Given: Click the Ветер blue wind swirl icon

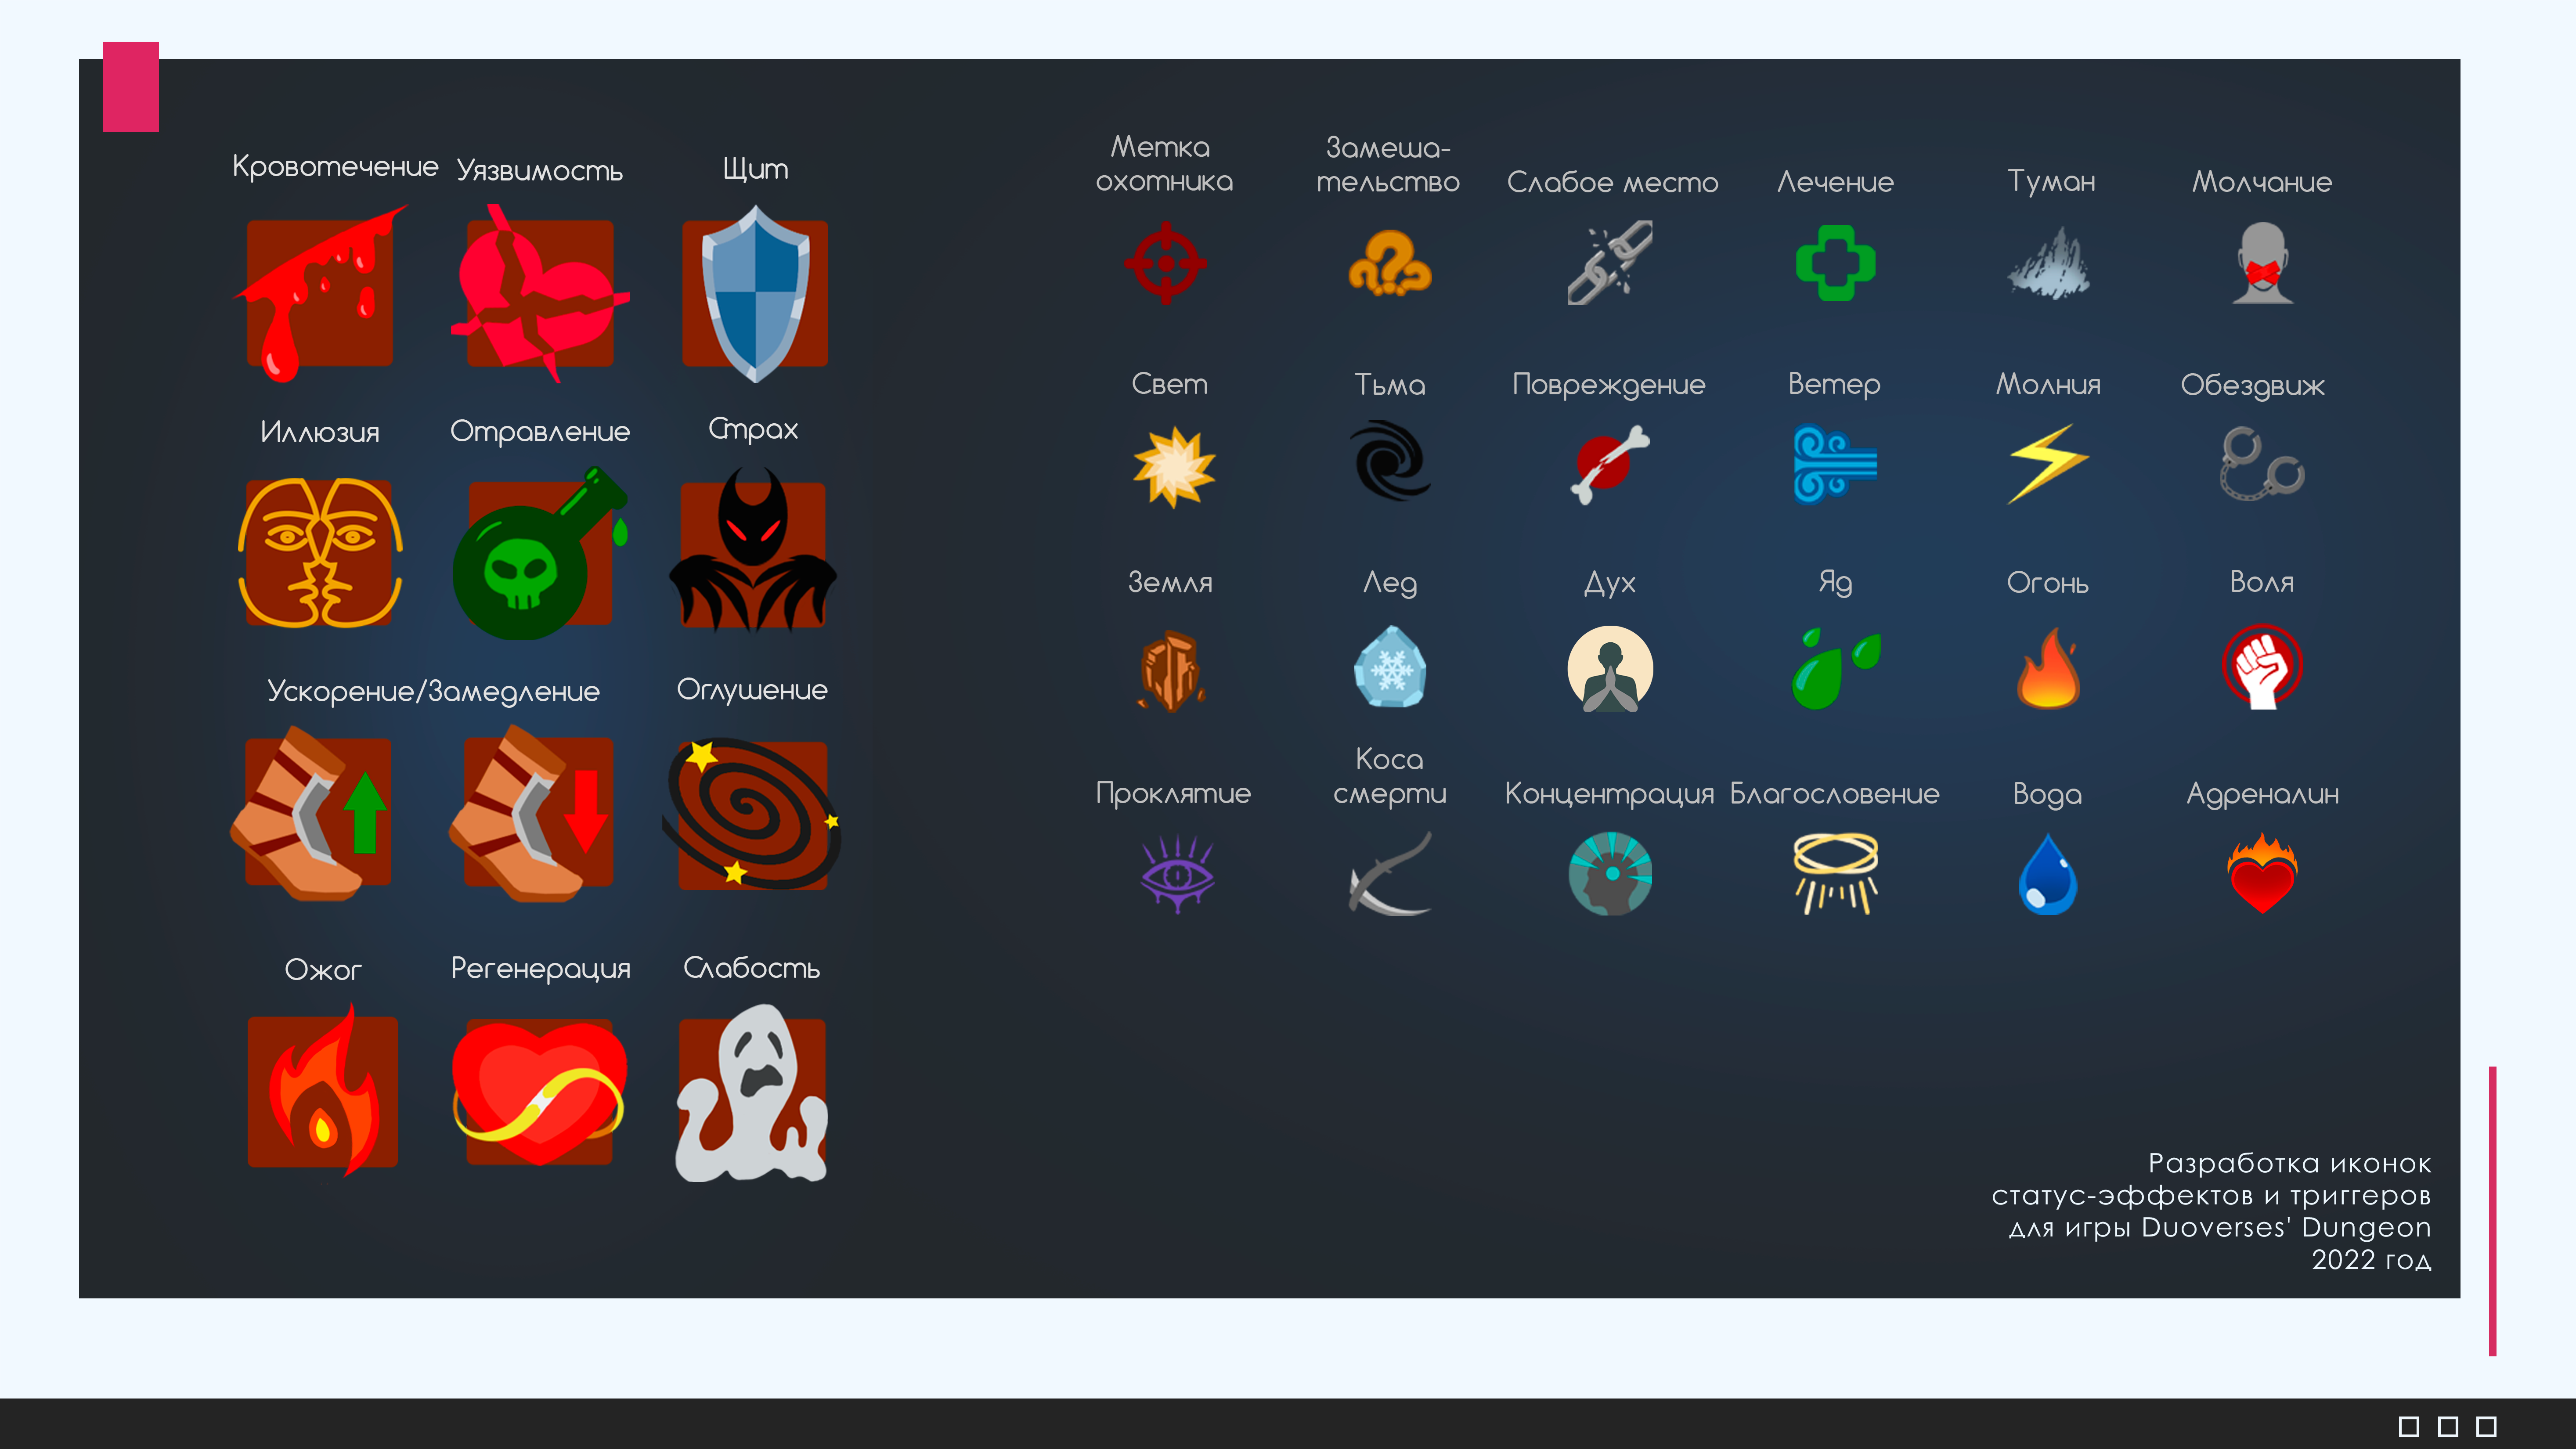Looking at the screenshot, I should click(1835, 464).
